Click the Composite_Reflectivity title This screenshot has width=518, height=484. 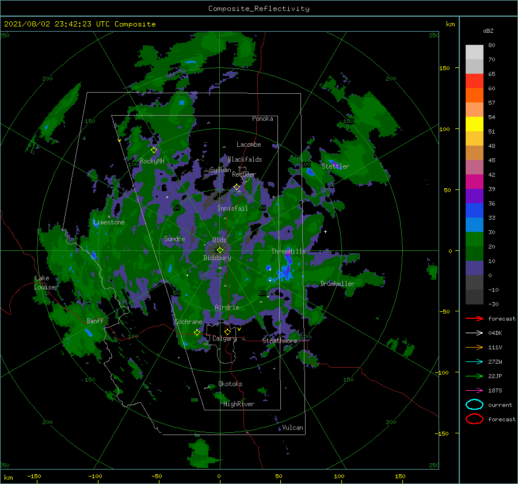(259, 9)
